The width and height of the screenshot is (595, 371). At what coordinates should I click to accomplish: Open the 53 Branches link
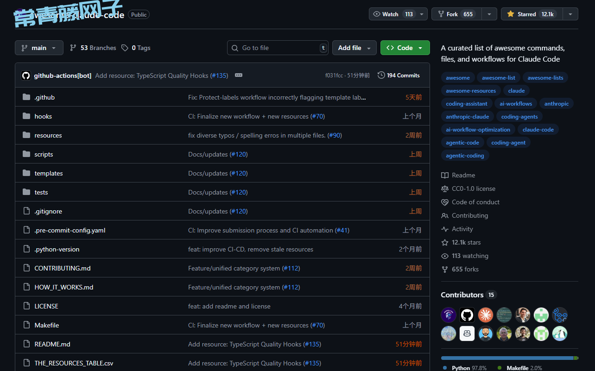(93, 48)
